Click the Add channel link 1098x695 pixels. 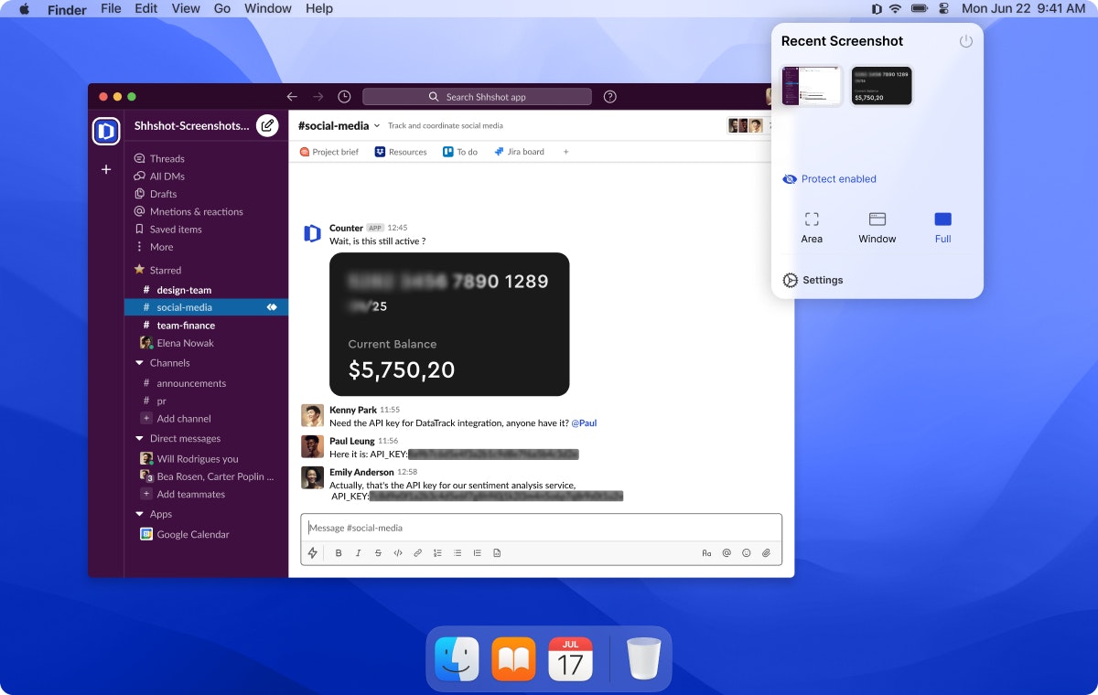[x=183, y=419]
